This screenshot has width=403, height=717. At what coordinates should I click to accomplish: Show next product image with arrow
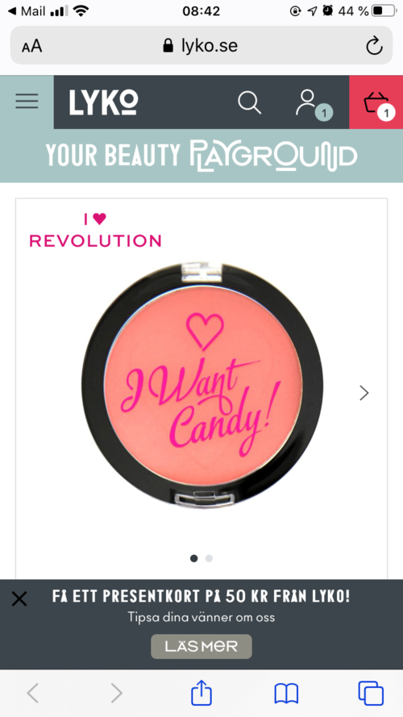(x=364, y=393)
